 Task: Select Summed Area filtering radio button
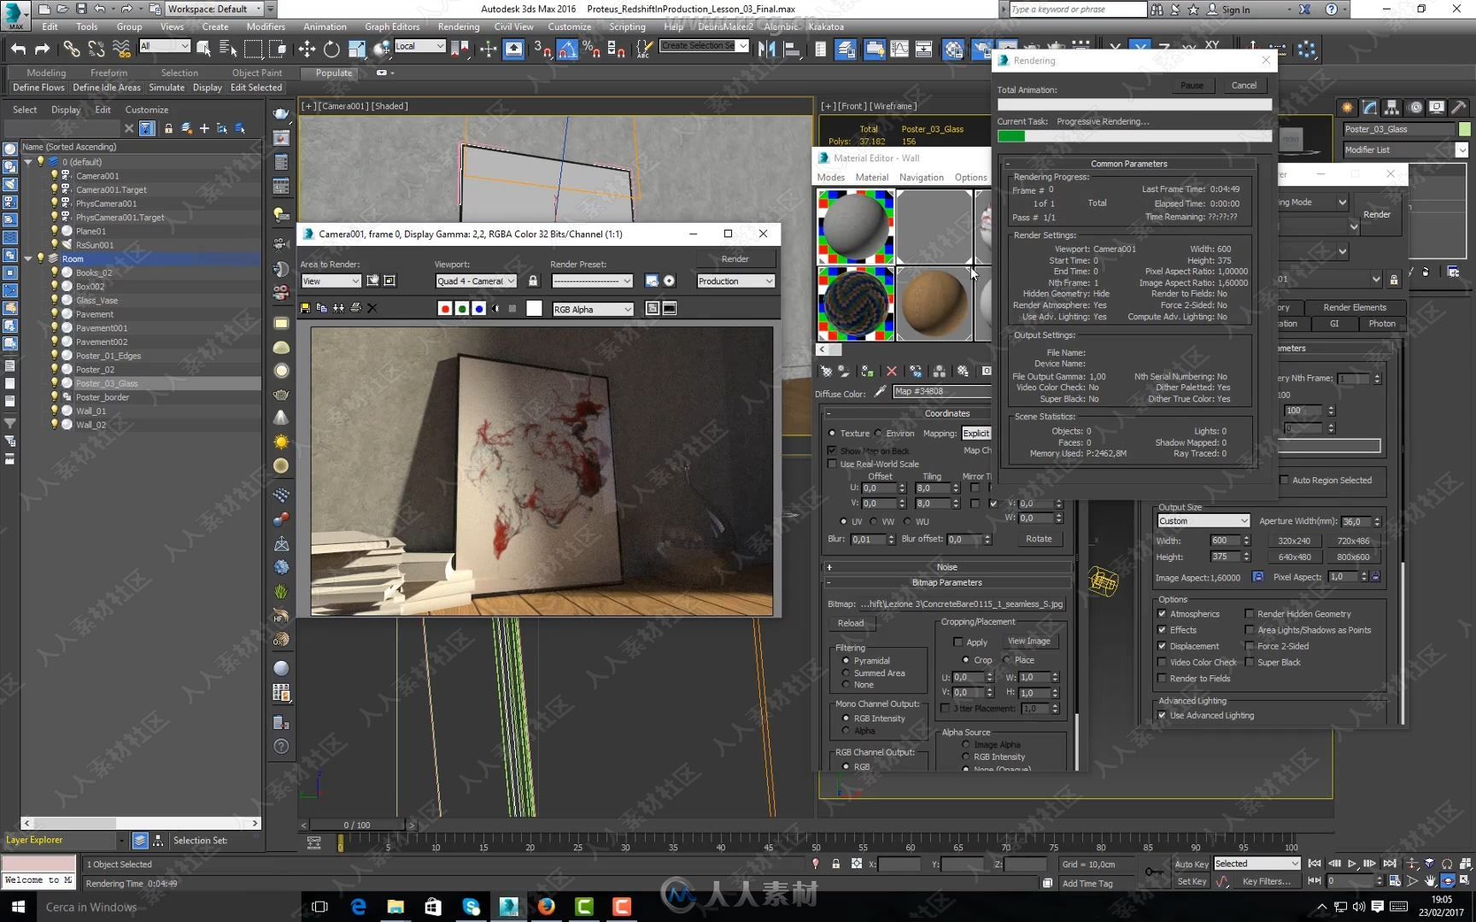pyautogui.click(x=846, y=673)
